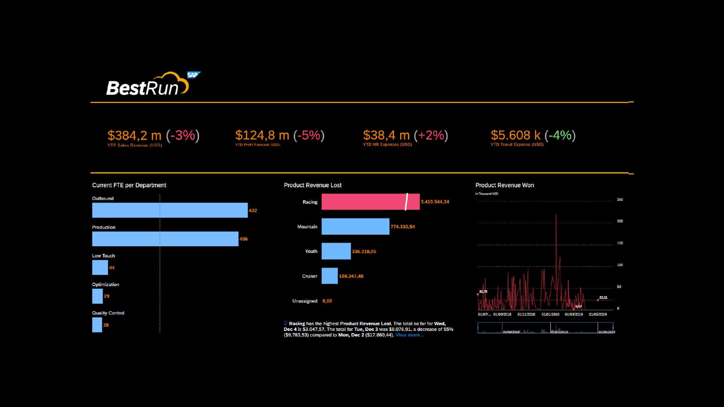Screen dimensions: 724x407
Task: Click the YTD HR Expenses (USD) label
Action: [x=387, y=144]
